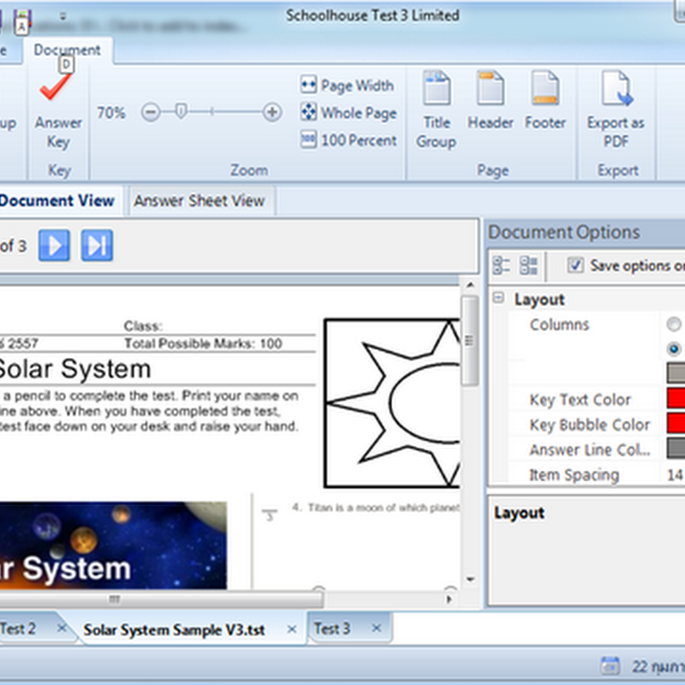The height and width of the screenshot is (685, 685).
Task: Open the Header page option
Action: [490, 100]
